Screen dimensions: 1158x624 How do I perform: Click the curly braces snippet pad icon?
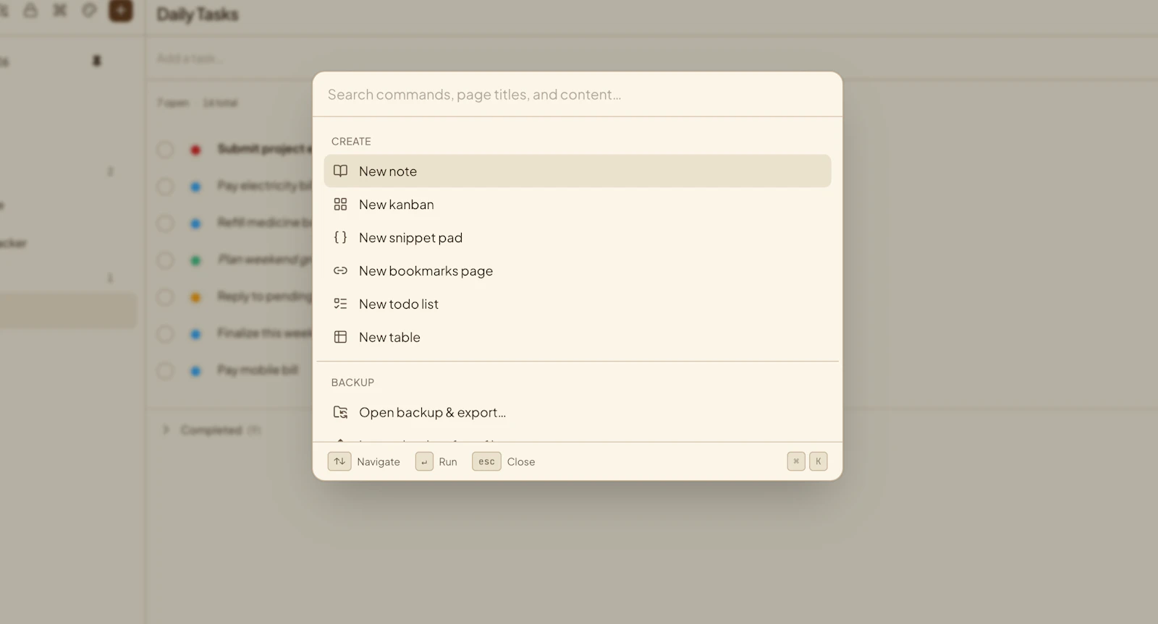click(x=340, y=238)
